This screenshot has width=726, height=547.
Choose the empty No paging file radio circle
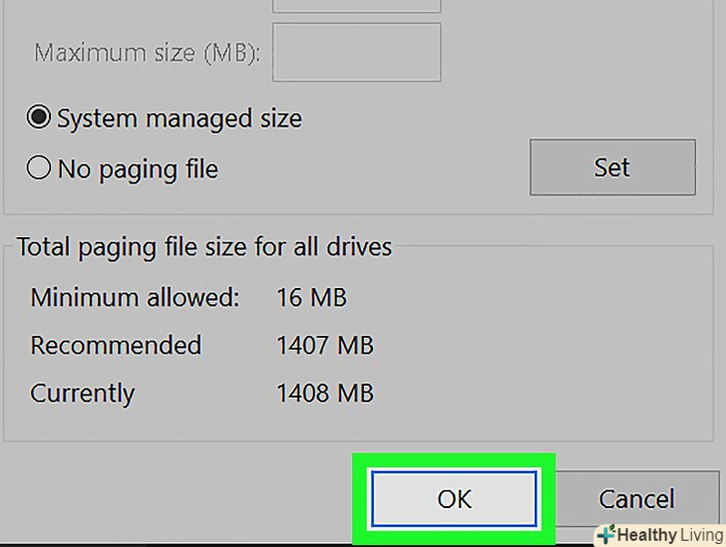tap(39, 168)
